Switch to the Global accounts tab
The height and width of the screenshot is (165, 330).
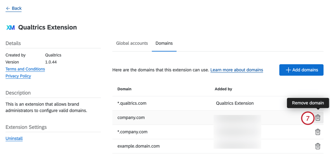132,43
